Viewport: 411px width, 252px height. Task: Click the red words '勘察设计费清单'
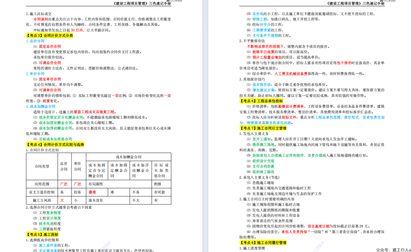coord(291,106)
